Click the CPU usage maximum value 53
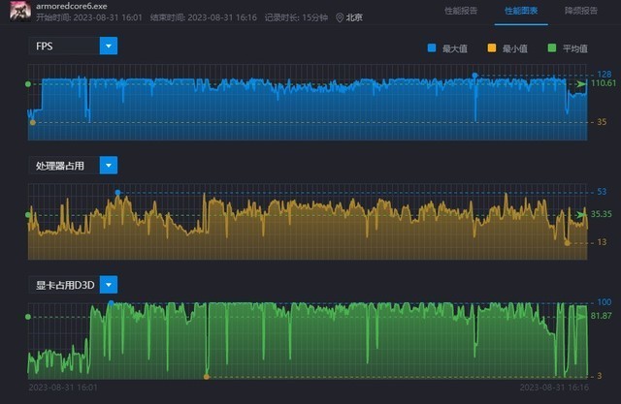The height and width of the screenshot is (404, 621). [602, 192]
